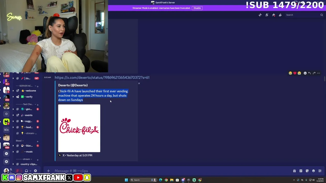Open the sugg... channel

pos(27,121)
